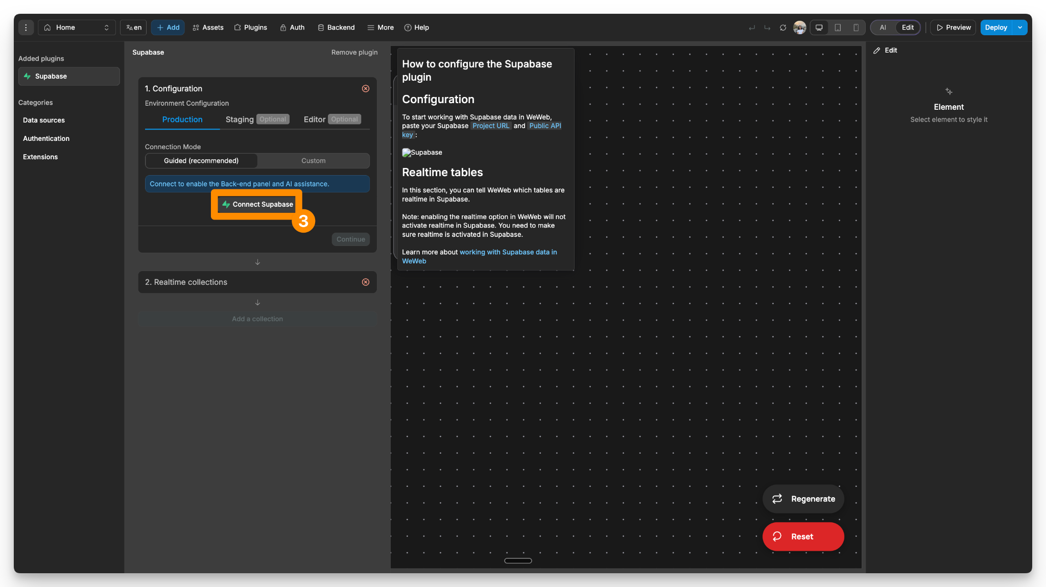Click red X on Realtime collections
This screenshot has width=1046, height=587.
(366, 282)
